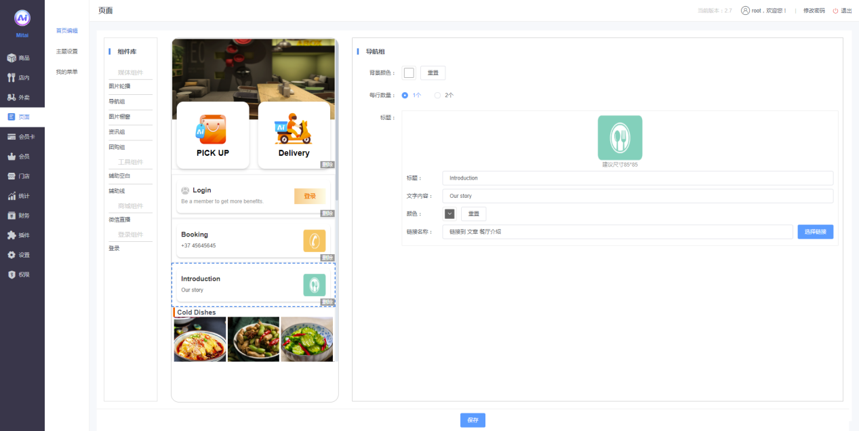
Task: Open the 我的菜单 submenu item
Action: tap(66, 72)
